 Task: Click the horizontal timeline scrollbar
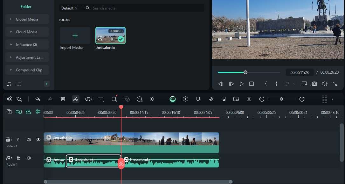pos(138,182)
